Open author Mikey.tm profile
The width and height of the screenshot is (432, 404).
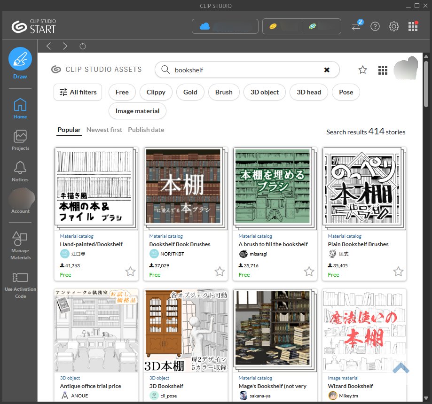click(343, 396)
